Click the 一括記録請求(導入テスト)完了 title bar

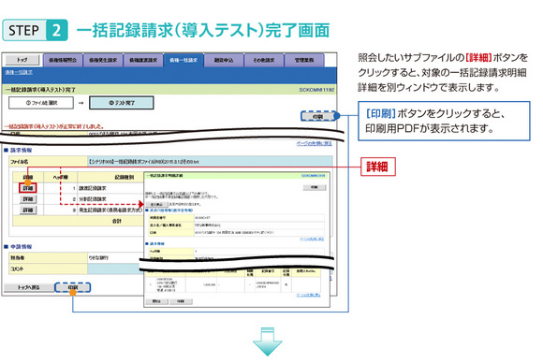(169, 90)
